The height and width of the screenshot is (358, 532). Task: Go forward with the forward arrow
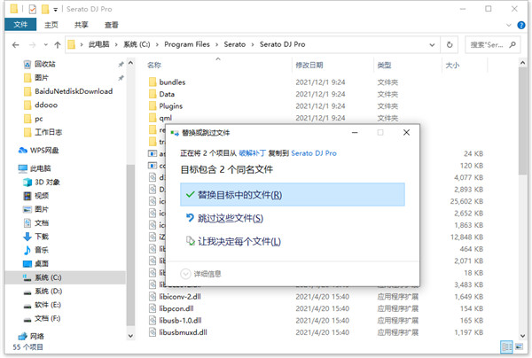(x=32, y=44)
